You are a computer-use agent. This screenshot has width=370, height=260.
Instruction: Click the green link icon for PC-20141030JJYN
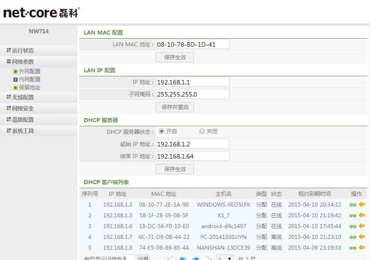[x=353, y=237]
